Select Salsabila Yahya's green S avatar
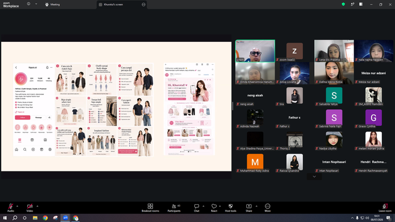This screenshot has width=395, height=222. 334,96
